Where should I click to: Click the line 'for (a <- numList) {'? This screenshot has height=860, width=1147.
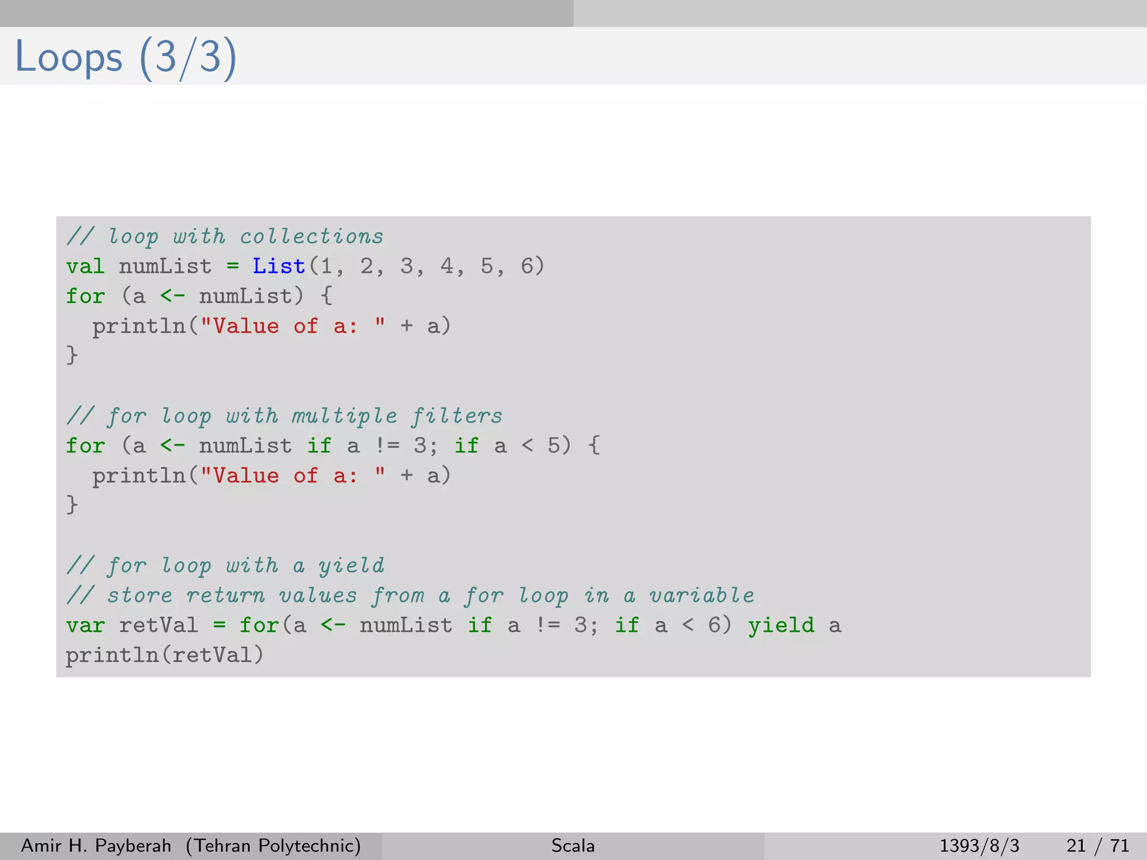[x=199, y=296]
